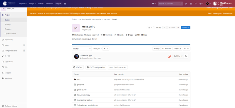
Task: Go to Activity in the top navigation
Action: click(41, 4)
